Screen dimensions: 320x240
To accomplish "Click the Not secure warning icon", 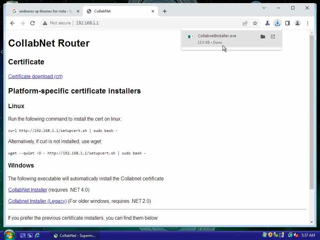I will coord(45,23).
